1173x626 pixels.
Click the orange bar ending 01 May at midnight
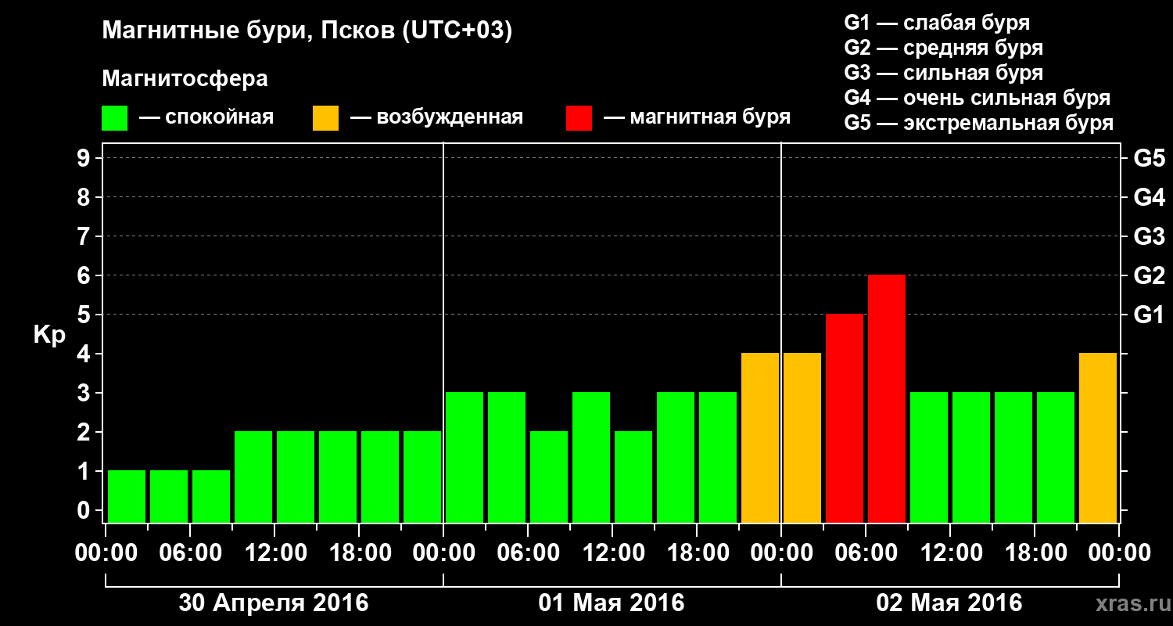click(760, 438)
